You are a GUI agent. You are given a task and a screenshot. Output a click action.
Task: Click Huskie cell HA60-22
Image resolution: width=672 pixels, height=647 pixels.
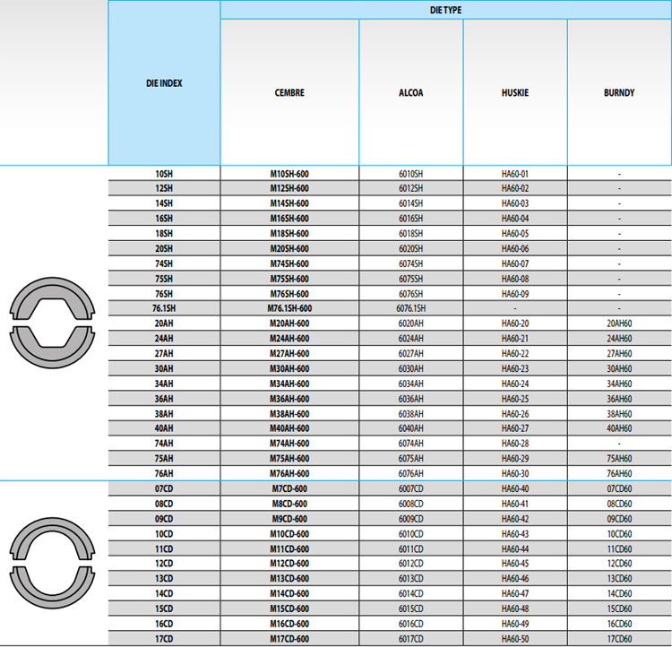515,353
